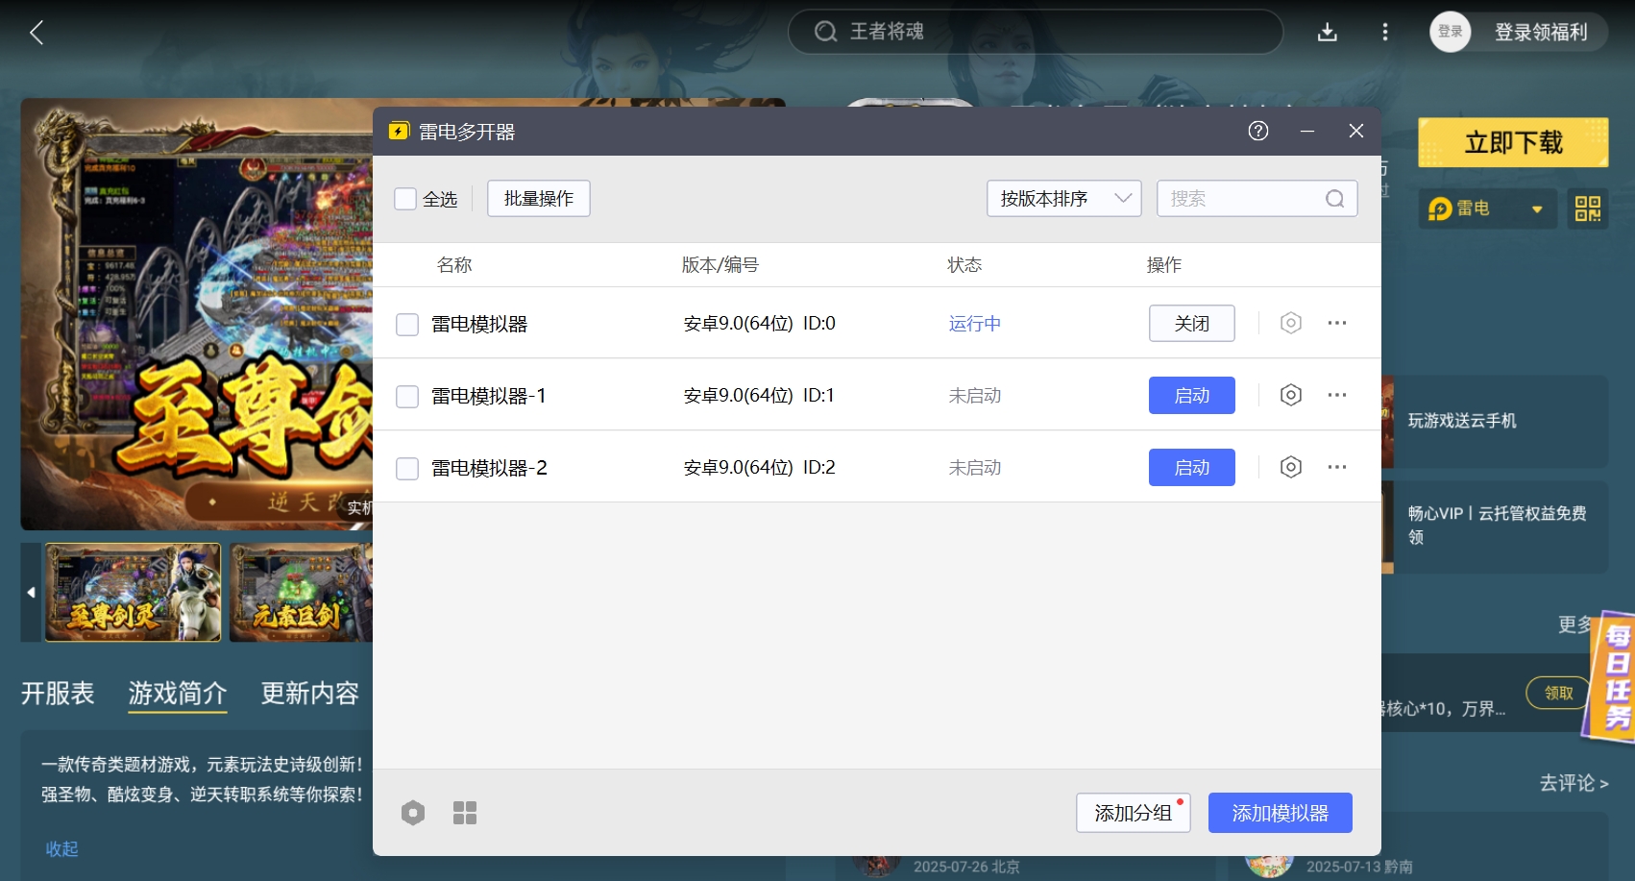Switch to the 开服表 tab

[x=58, y=693]
